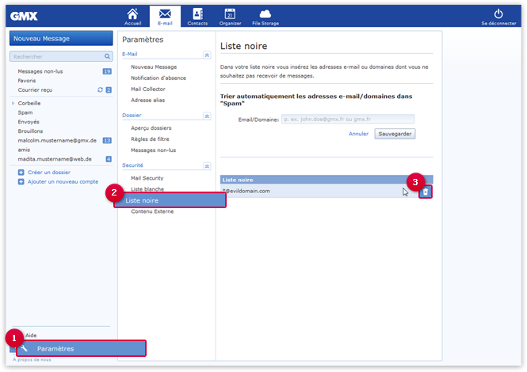Open the Organizer calendar

click(230, 17)
